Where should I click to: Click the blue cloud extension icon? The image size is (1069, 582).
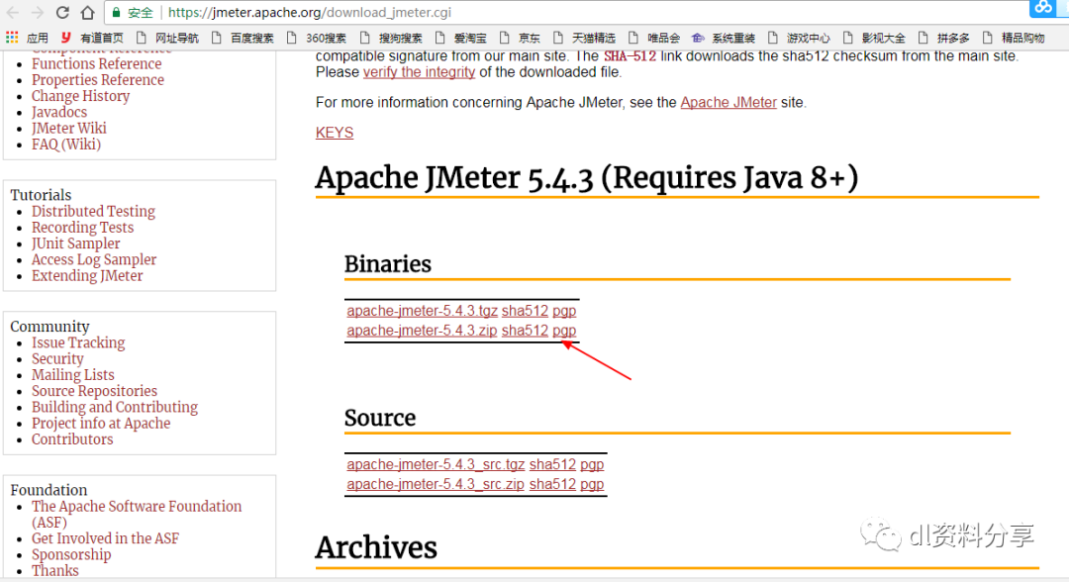[1043, 8]
